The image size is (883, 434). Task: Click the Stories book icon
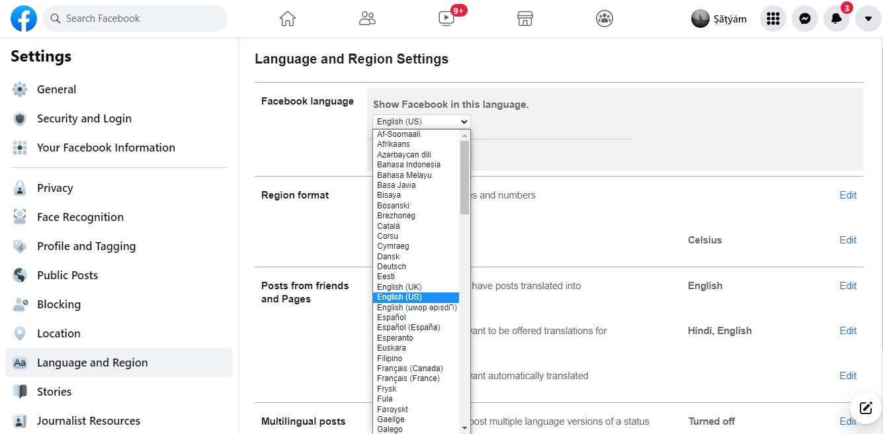click(x=20, y=392)
